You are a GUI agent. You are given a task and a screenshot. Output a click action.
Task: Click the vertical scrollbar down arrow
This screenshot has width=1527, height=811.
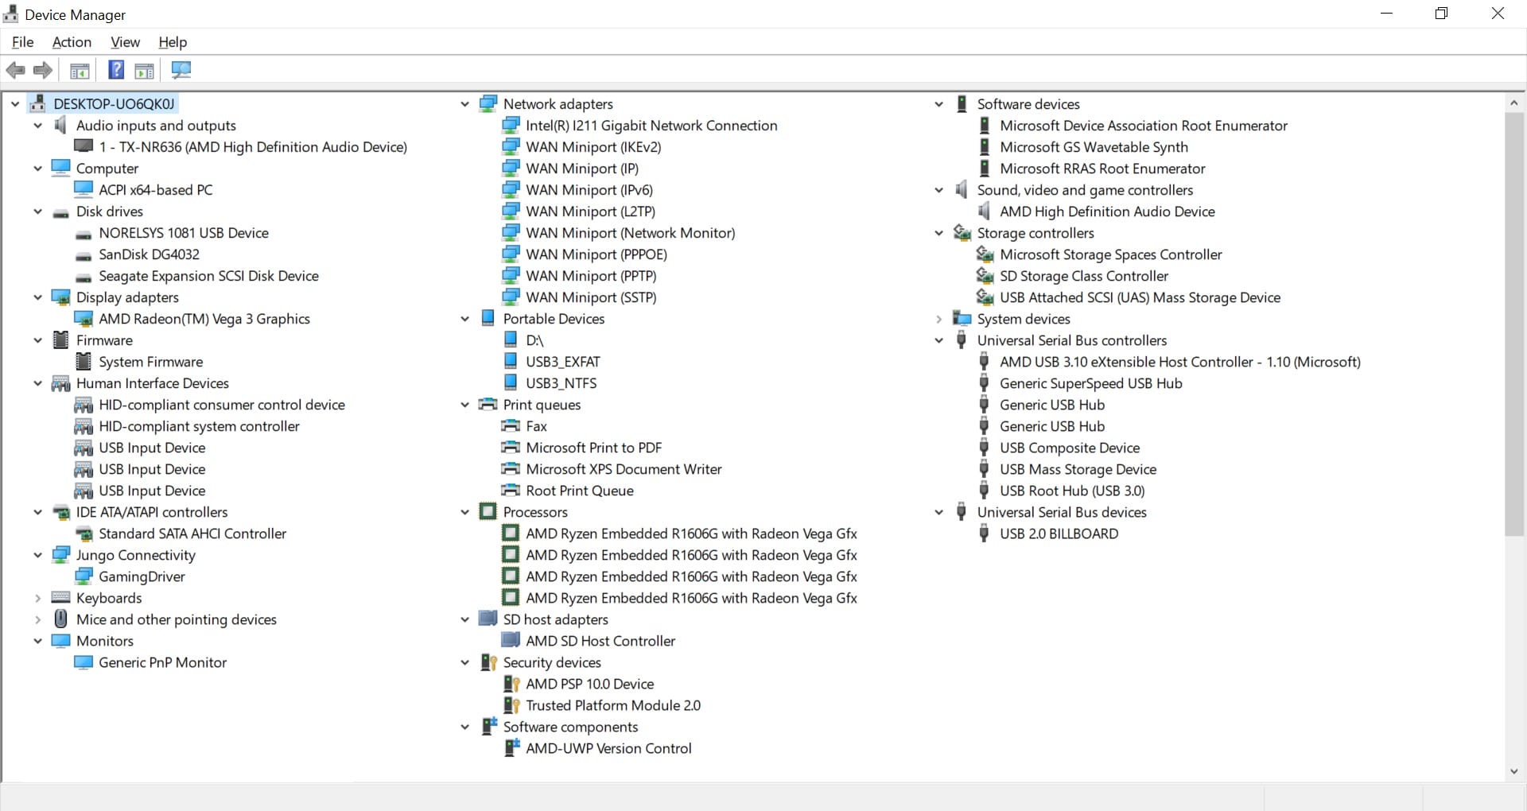pos(1513,771)
